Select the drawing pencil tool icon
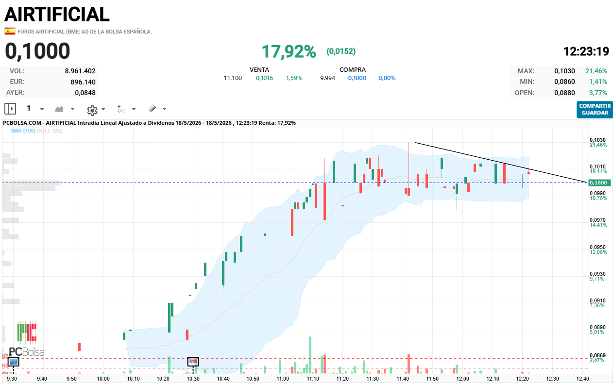Screen dimensions: 613x383 (152, 109)
